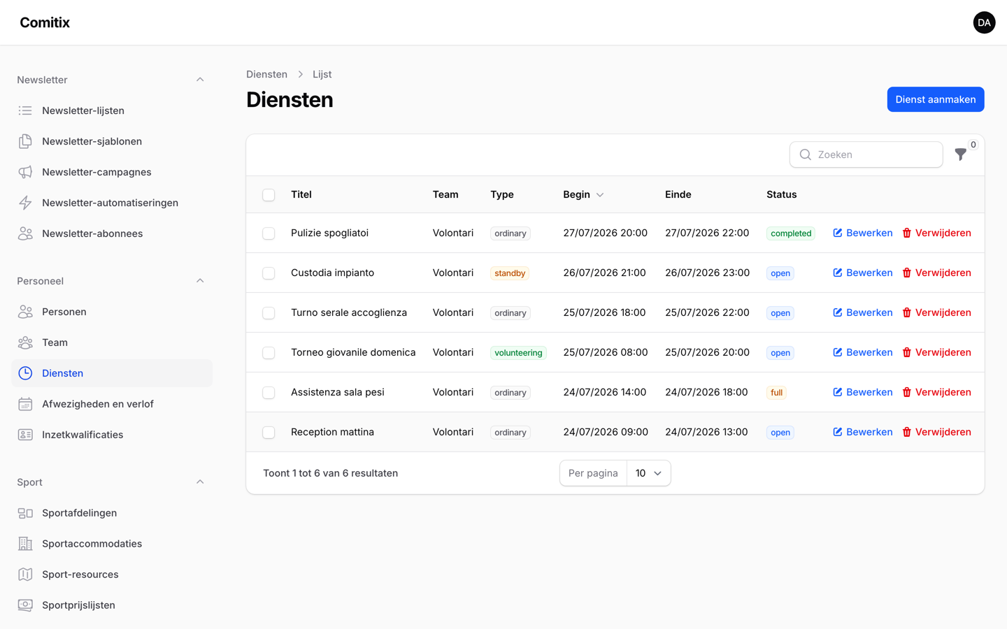
Task: Click the Inzetkwalificaties ID card icon
Action: [25, 435]
